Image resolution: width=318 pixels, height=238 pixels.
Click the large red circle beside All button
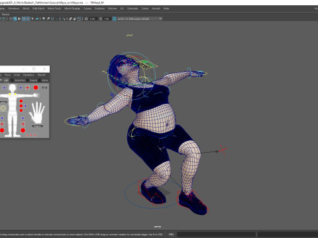coord(36,88)
